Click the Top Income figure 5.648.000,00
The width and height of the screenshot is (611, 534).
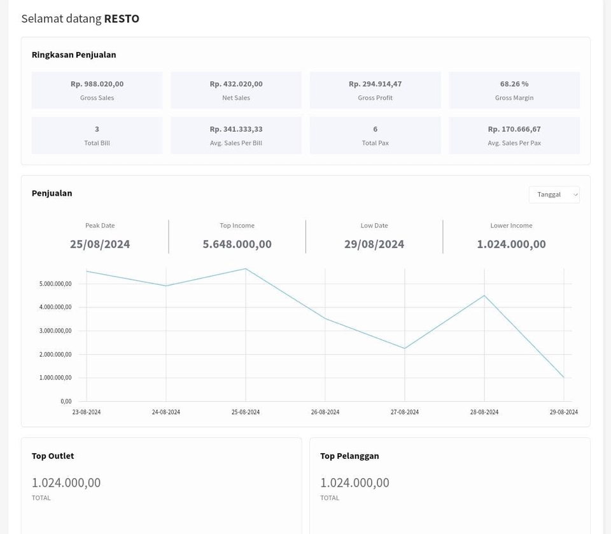click(237, 244)
